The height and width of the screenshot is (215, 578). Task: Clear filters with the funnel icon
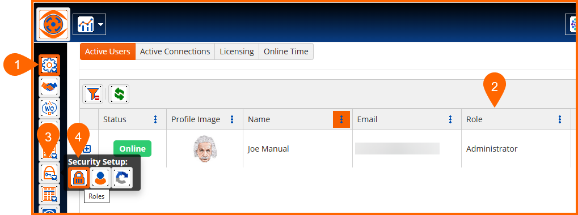(x=92, y=94)
